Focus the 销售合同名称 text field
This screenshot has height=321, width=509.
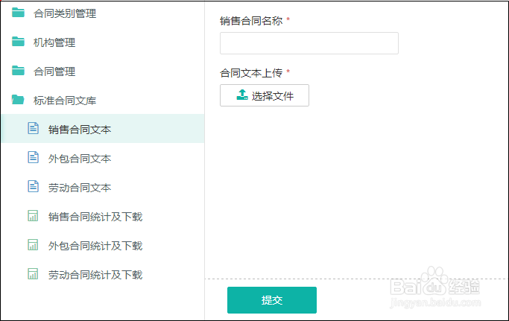309,43
